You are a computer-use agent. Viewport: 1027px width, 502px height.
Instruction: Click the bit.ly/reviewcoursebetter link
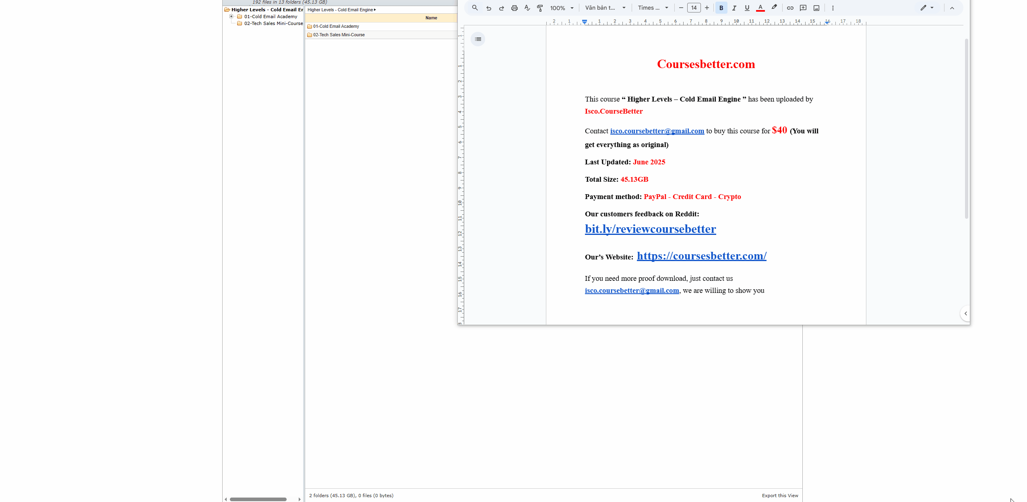(x=650, y=229)
